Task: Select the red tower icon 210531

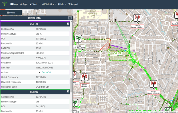Action: 137,18
